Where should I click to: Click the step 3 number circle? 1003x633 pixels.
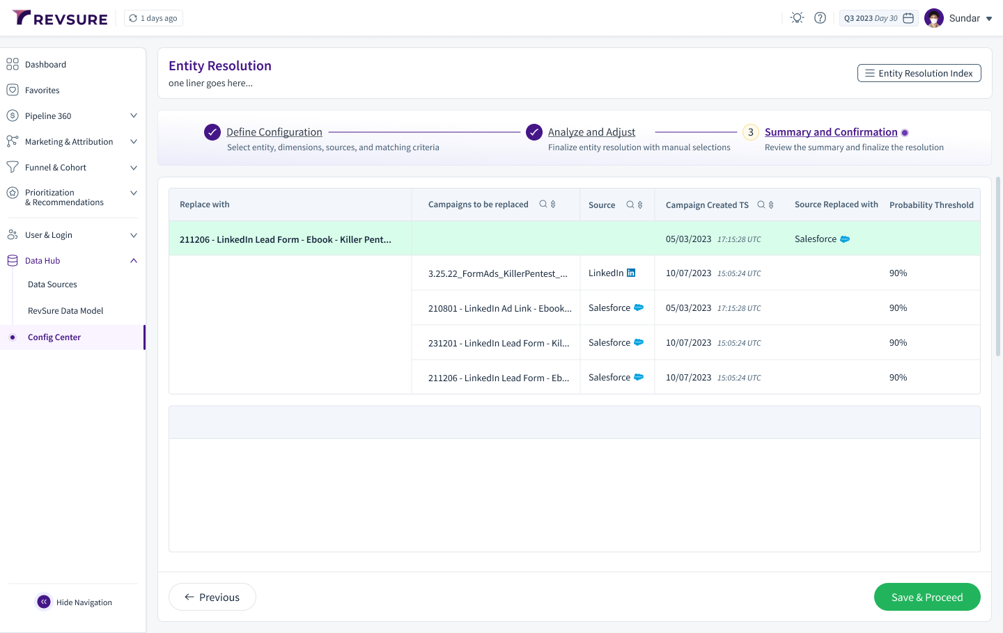click(x=751, y=132)
